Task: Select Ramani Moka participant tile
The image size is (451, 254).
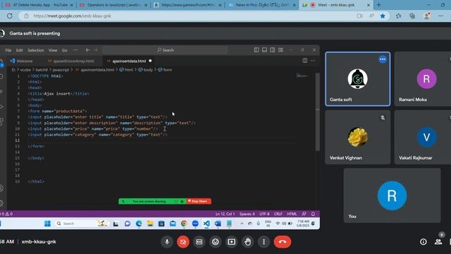Action: coord(423,79)
